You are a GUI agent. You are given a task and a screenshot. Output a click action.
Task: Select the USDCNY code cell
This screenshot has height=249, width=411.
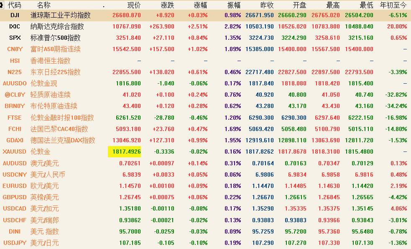tap(15, 175)
